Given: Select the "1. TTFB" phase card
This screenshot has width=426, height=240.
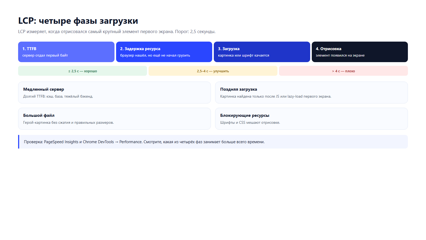Looking at the screenshot, I should [66, 52].
